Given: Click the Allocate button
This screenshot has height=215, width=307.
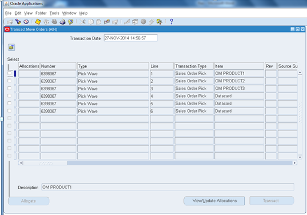Looking at the screenshot, I should (x=29, y=201).
